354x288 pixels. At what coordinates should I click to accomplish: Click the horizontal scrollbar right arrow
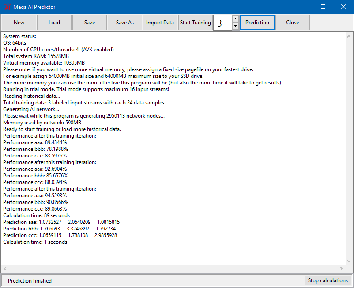pyautogui.click(x=342, y=269)
